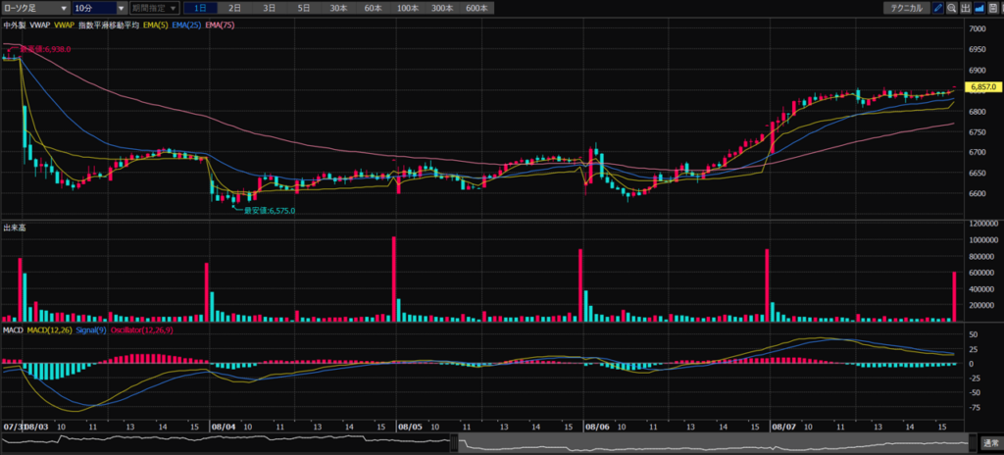Toggle the blue area chart icon
This screenshot has height=455, width=1004.
[x=979, y=8]
